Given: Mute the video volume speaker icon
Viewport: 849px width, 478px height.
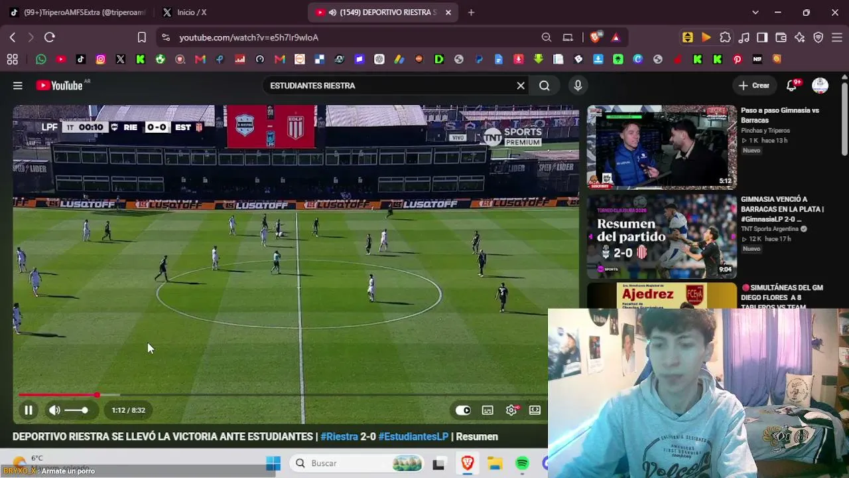Looking at the screenshot, I should (x=54, y=410).
